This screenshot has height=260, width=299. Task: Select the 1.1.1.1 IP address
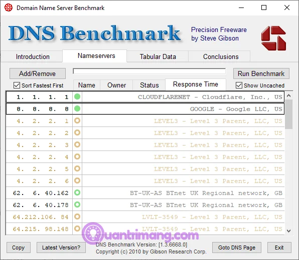tap(42, 97)
